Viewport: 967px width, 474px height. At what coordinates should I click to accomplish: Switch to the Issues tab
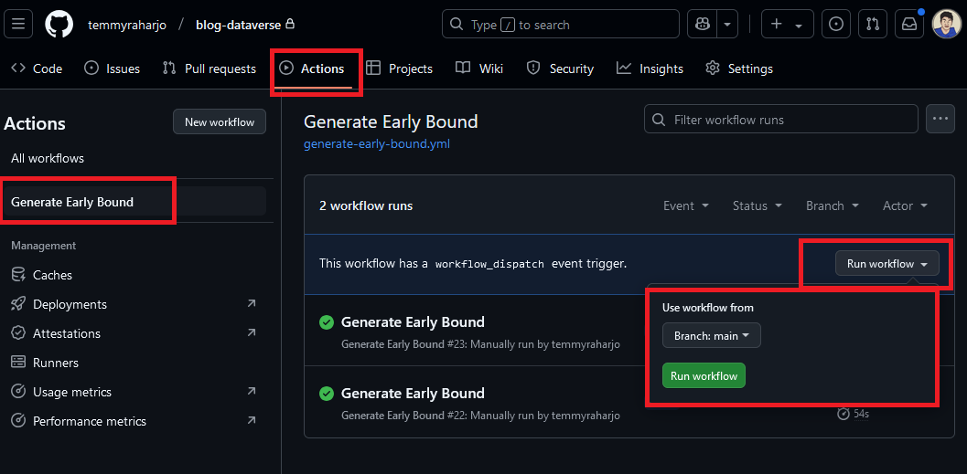pyautogui.click(x=112, y=68)
